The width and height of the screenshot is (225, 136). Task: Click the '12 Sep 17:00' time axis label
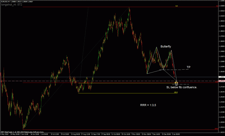click(x=96, y=134)
